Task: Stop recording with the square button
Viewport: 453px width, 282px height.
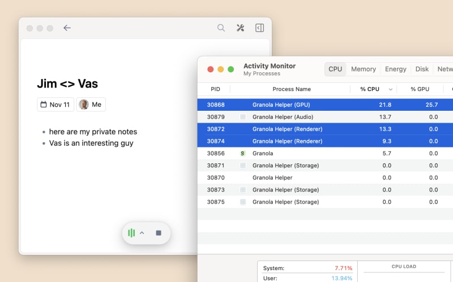Action: tap(159, 233)
